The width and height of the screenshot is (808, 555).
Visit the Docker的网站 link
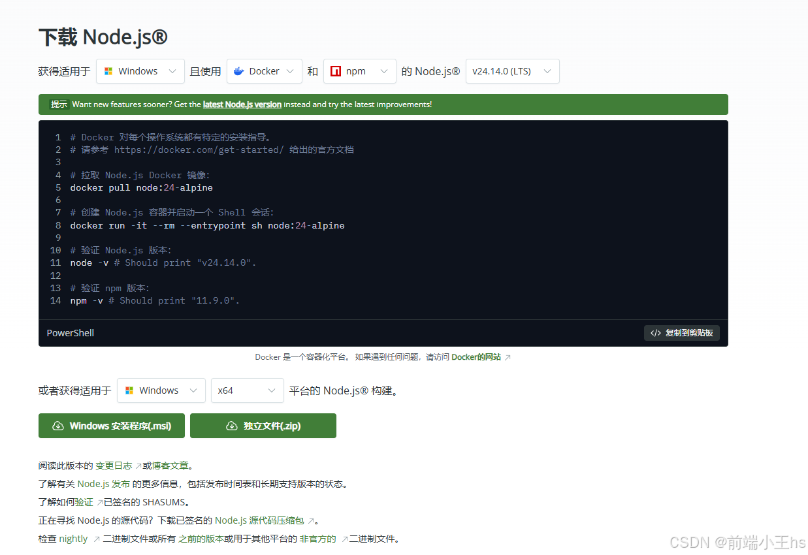click(476, 357)
